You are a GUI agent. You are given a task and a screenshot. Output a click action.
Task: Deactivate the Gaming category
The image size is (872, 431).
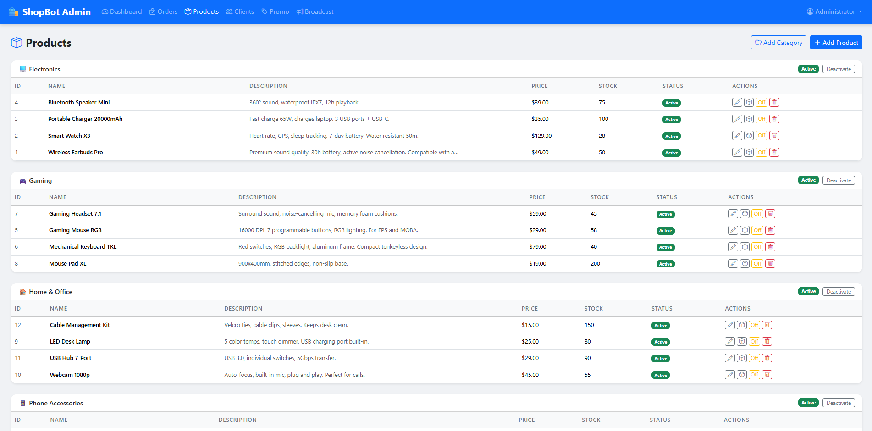pyautogui.click(x=839, y=180)
